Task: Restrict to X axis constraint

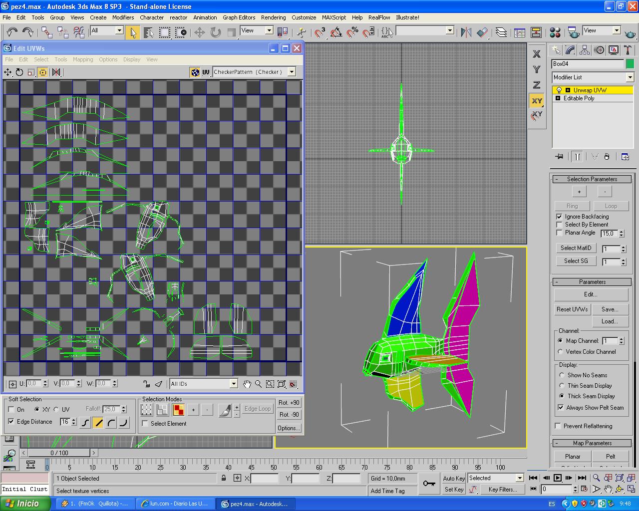Action: click(537, 54)
